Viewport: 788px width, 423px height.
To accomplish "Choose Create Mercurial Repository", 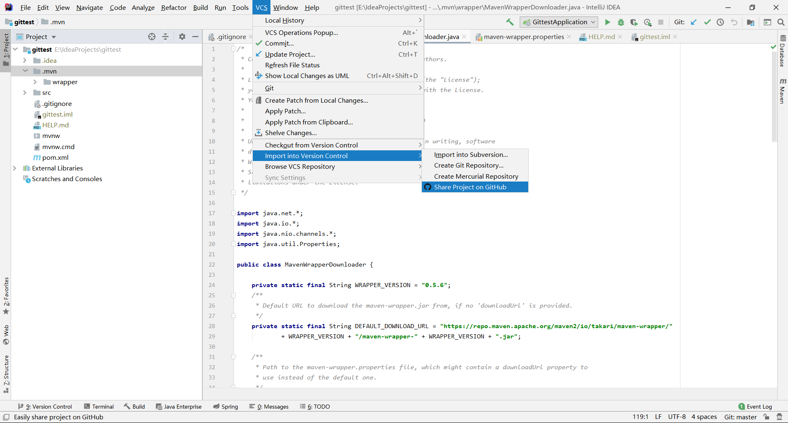I will tap(475, 176).
